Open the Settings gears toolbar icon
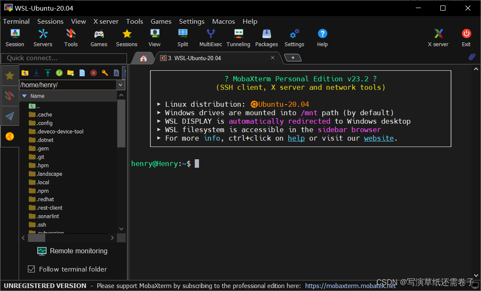481x291 pixels. [x=295, y=38]
